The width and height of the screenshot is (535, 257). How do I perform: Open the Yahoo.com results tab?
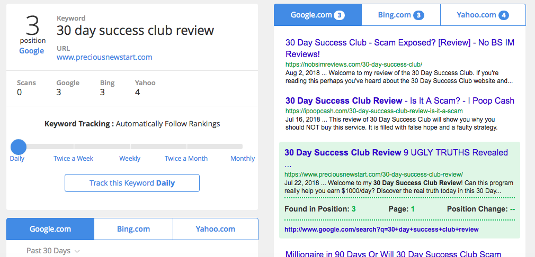tap(483, 15)
